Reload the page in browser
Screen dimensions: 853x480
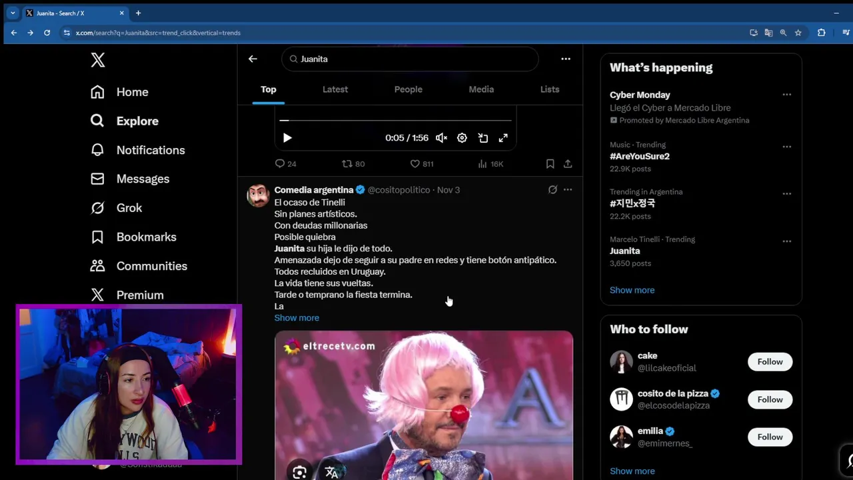click(47, 33)
